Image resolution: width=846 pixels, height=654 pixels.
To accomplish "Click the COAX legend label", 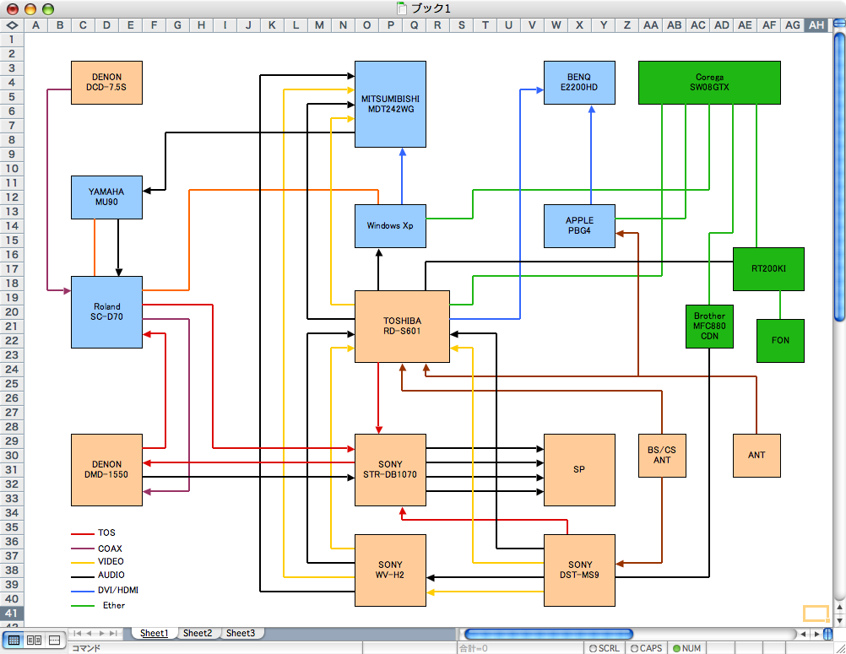I will [x=110, y=549].
